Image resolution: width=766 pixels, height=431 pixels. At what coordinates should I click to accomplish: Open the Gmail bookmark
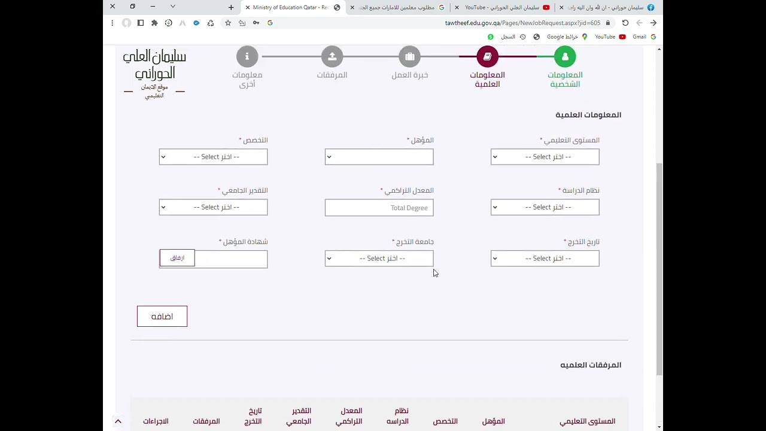point(644,37)
